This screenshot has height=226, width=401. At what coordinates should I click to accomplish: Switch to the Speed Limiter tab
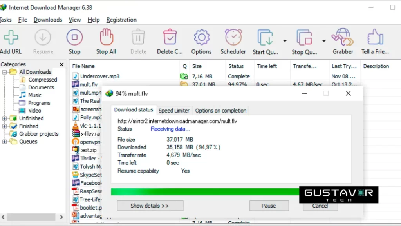tap(174, 111)
